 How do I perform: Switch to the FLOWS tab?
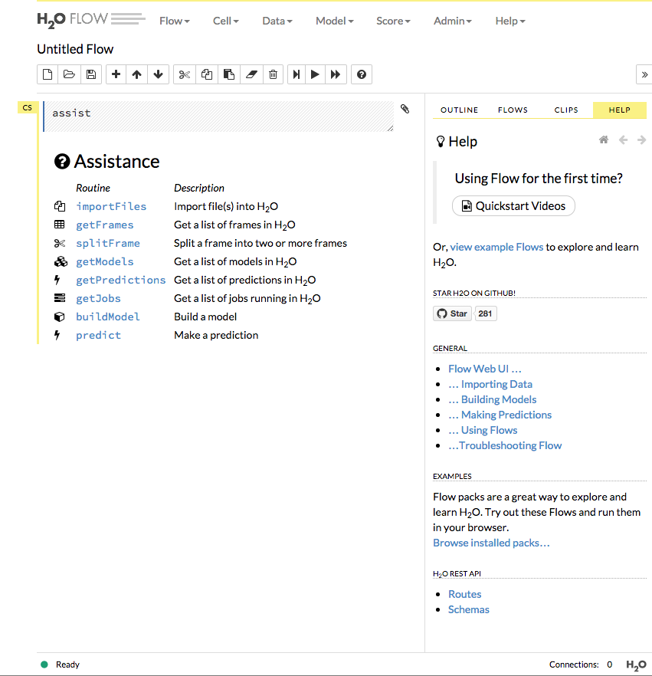click(513, 110)
